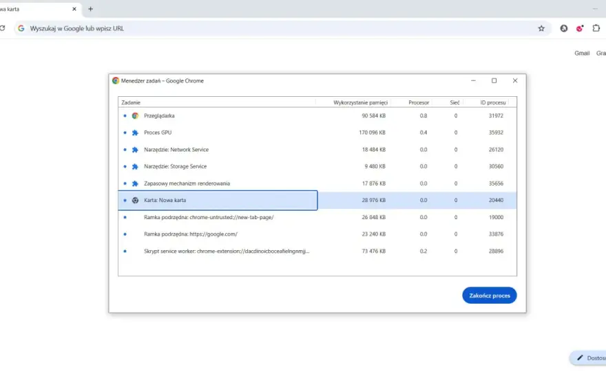Viewport: 606px width, 371px height.
Task: Click process ID 20440
Action: click(496, 200)
